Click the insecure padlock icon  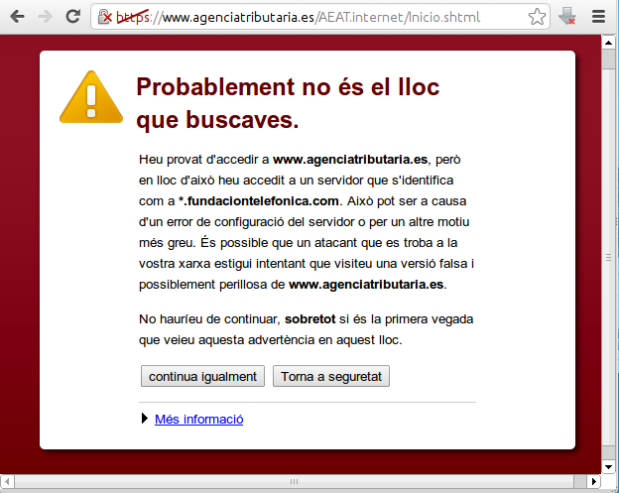pos(105,16)
